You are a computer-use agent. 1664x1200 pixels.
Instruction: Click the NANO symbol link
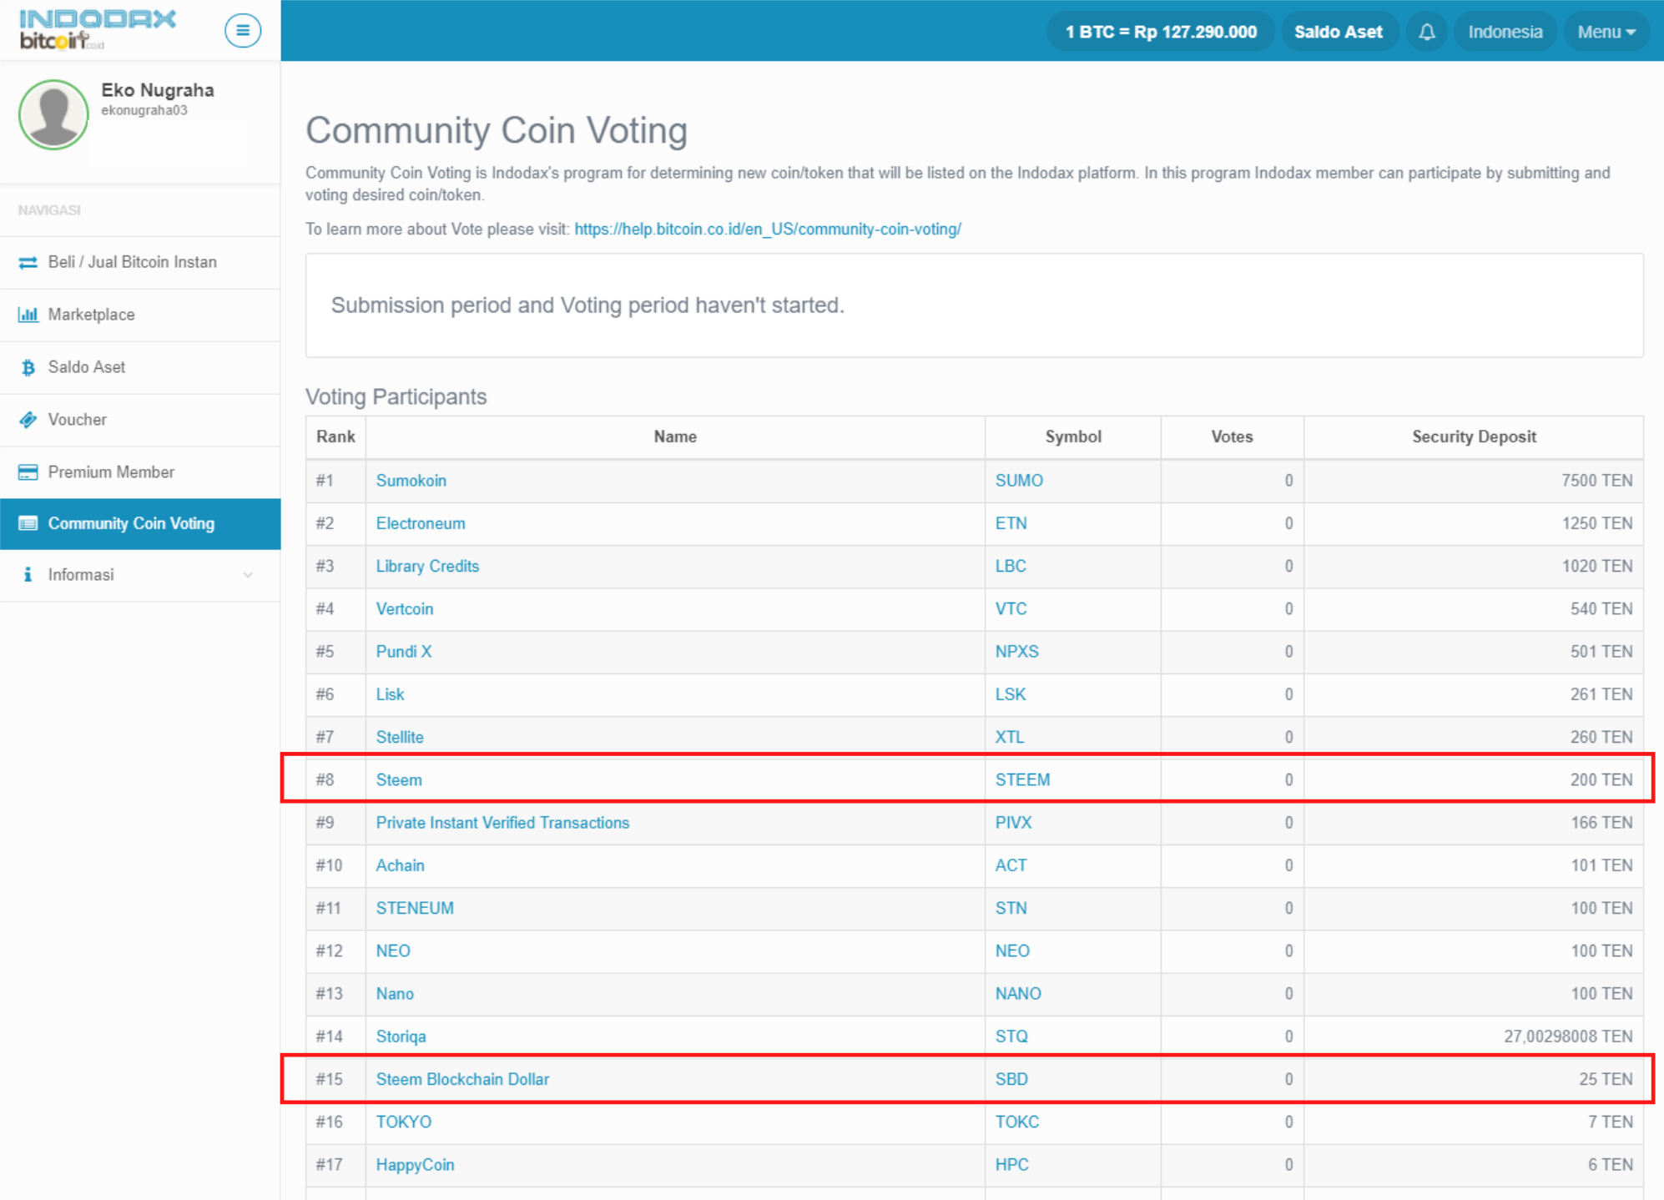pyautogui.click(x=1018, y=994)
